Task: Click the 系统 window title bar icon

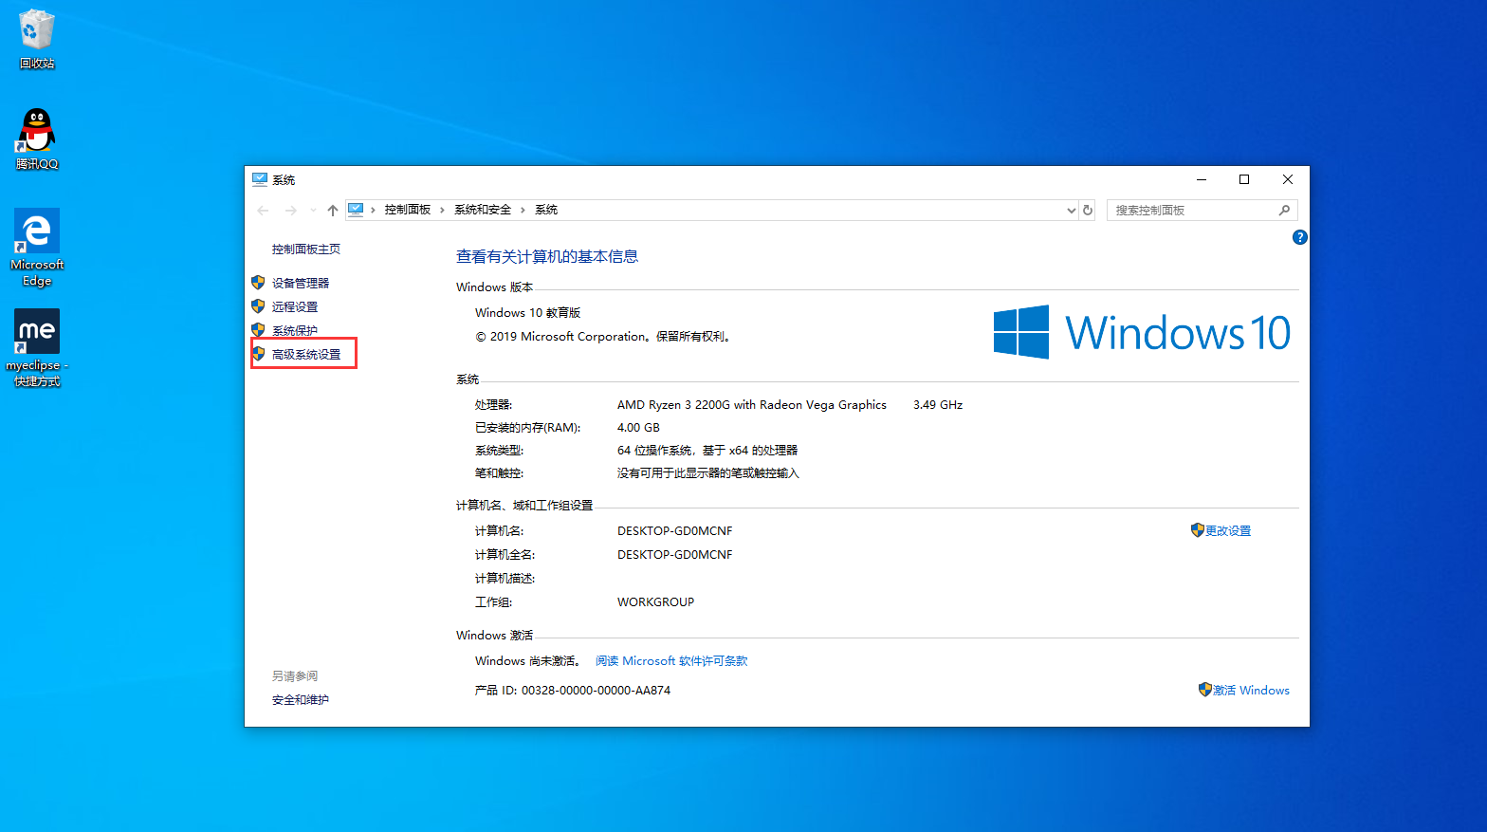Action: click(260, 179)
